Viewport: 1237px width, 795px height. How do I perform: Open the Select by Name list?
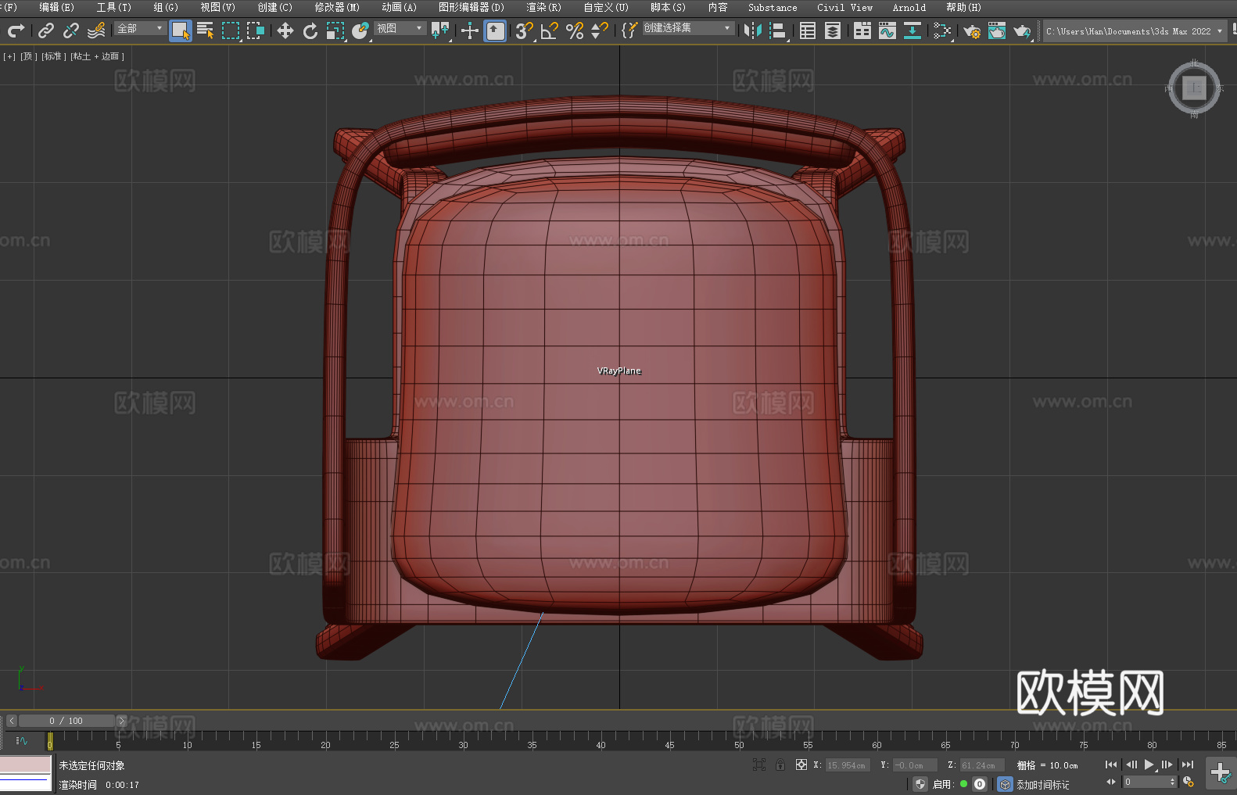(x=206, y=30)
